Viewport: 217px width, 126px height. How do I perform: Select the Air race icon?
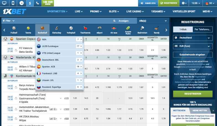click(114, 30)
